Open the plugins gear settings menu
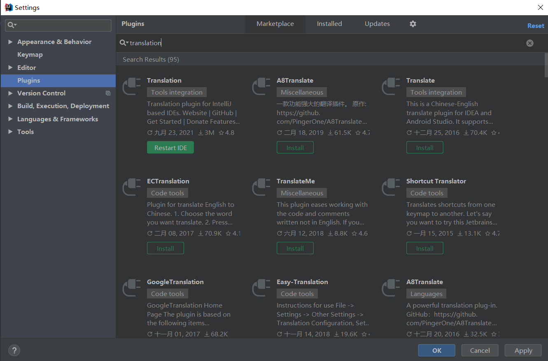 (413, 24)
